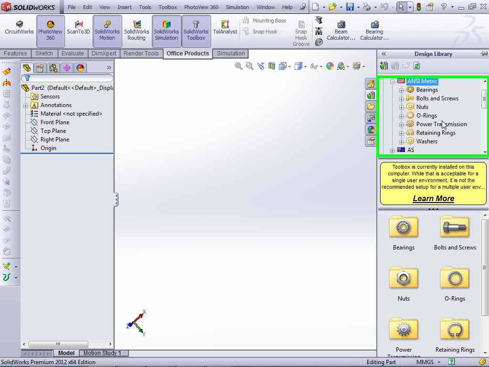
Task: Toggle the SolidWorks Motion add-in
Action: pos(107,31)
